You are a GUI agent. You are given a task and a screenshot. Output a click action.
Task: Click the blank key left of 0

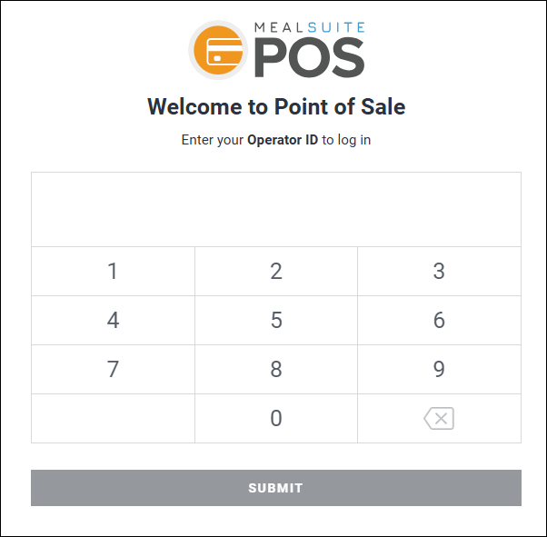pyautogui.click(x=113, y=418)
